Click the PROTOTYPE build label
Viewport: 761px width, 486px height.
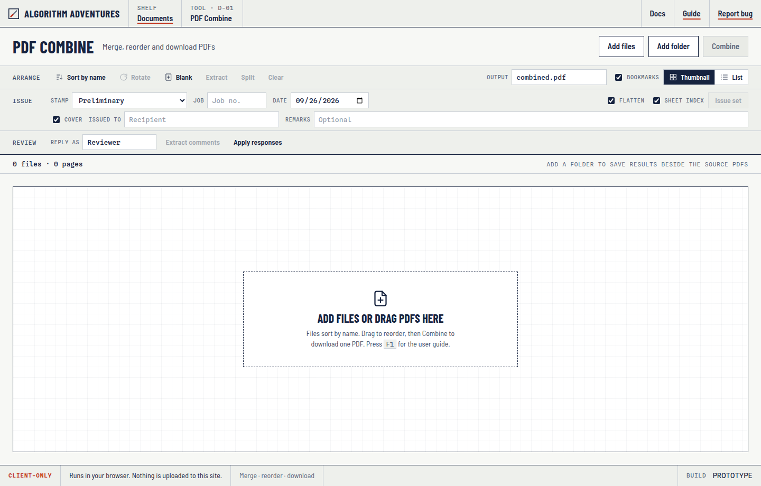(x=732, y=475)
